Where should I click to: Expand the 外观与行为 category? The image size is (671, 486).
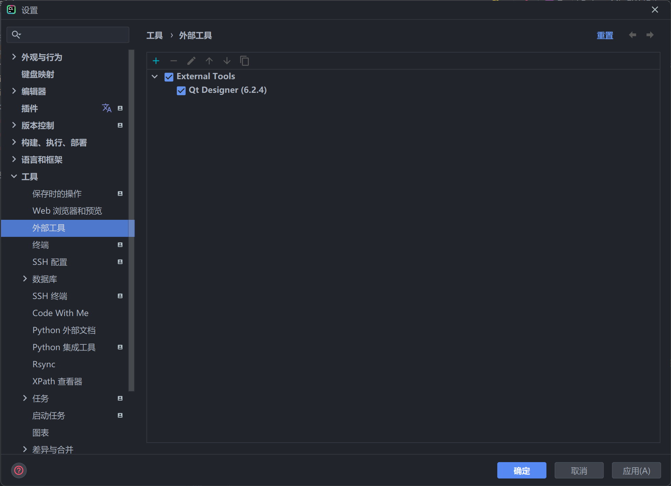pos(14,57)
